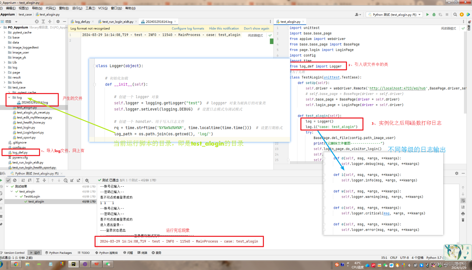Viewport: 472px width, 270px height.
Task: Open notifications bell on right sidebar
Action: 469,22
